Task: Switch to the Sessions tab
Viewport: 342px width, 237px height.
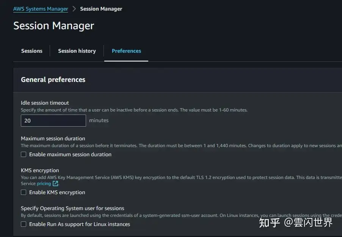Action: point(31,51)
